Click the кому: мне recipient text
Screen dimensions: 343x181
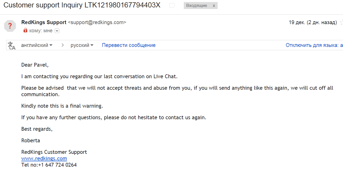(41, 31)
